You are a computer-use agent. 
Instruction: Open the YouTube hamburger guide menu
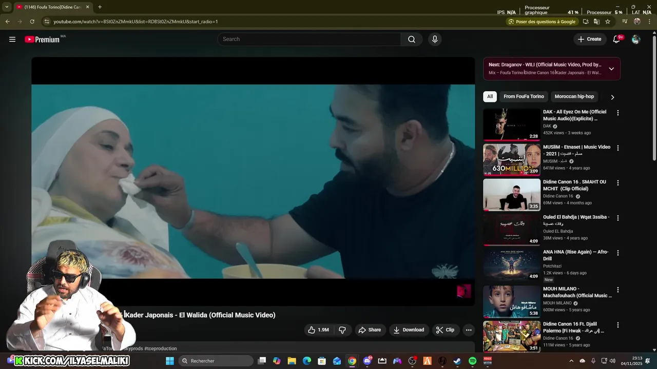pyautogui.click(x=12, y=39)
